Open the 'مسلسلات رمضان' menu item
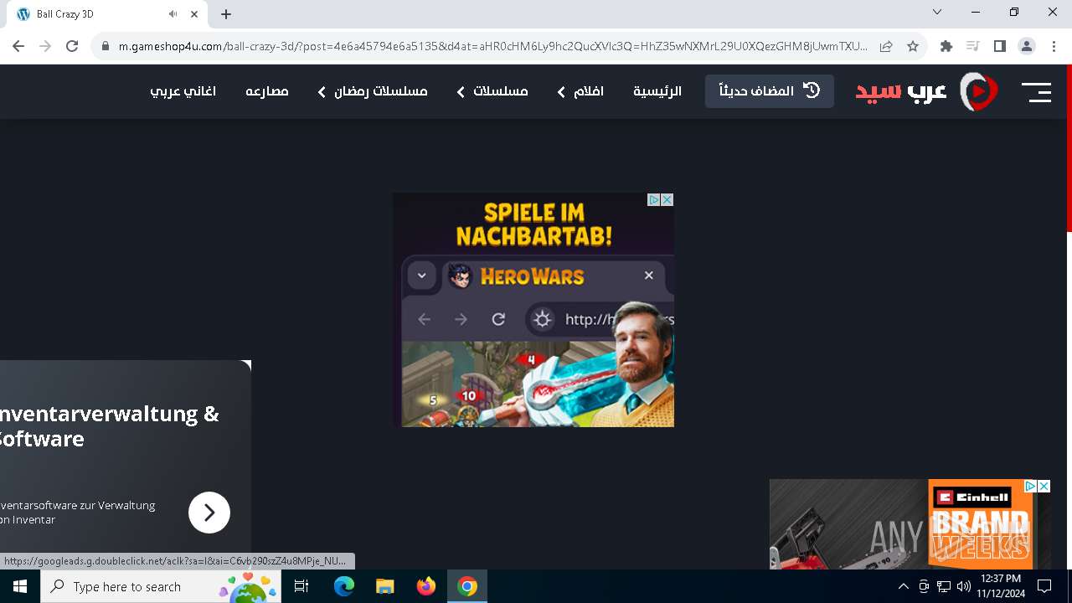The width and height of the screenshot is (1072, 603). 381,91
